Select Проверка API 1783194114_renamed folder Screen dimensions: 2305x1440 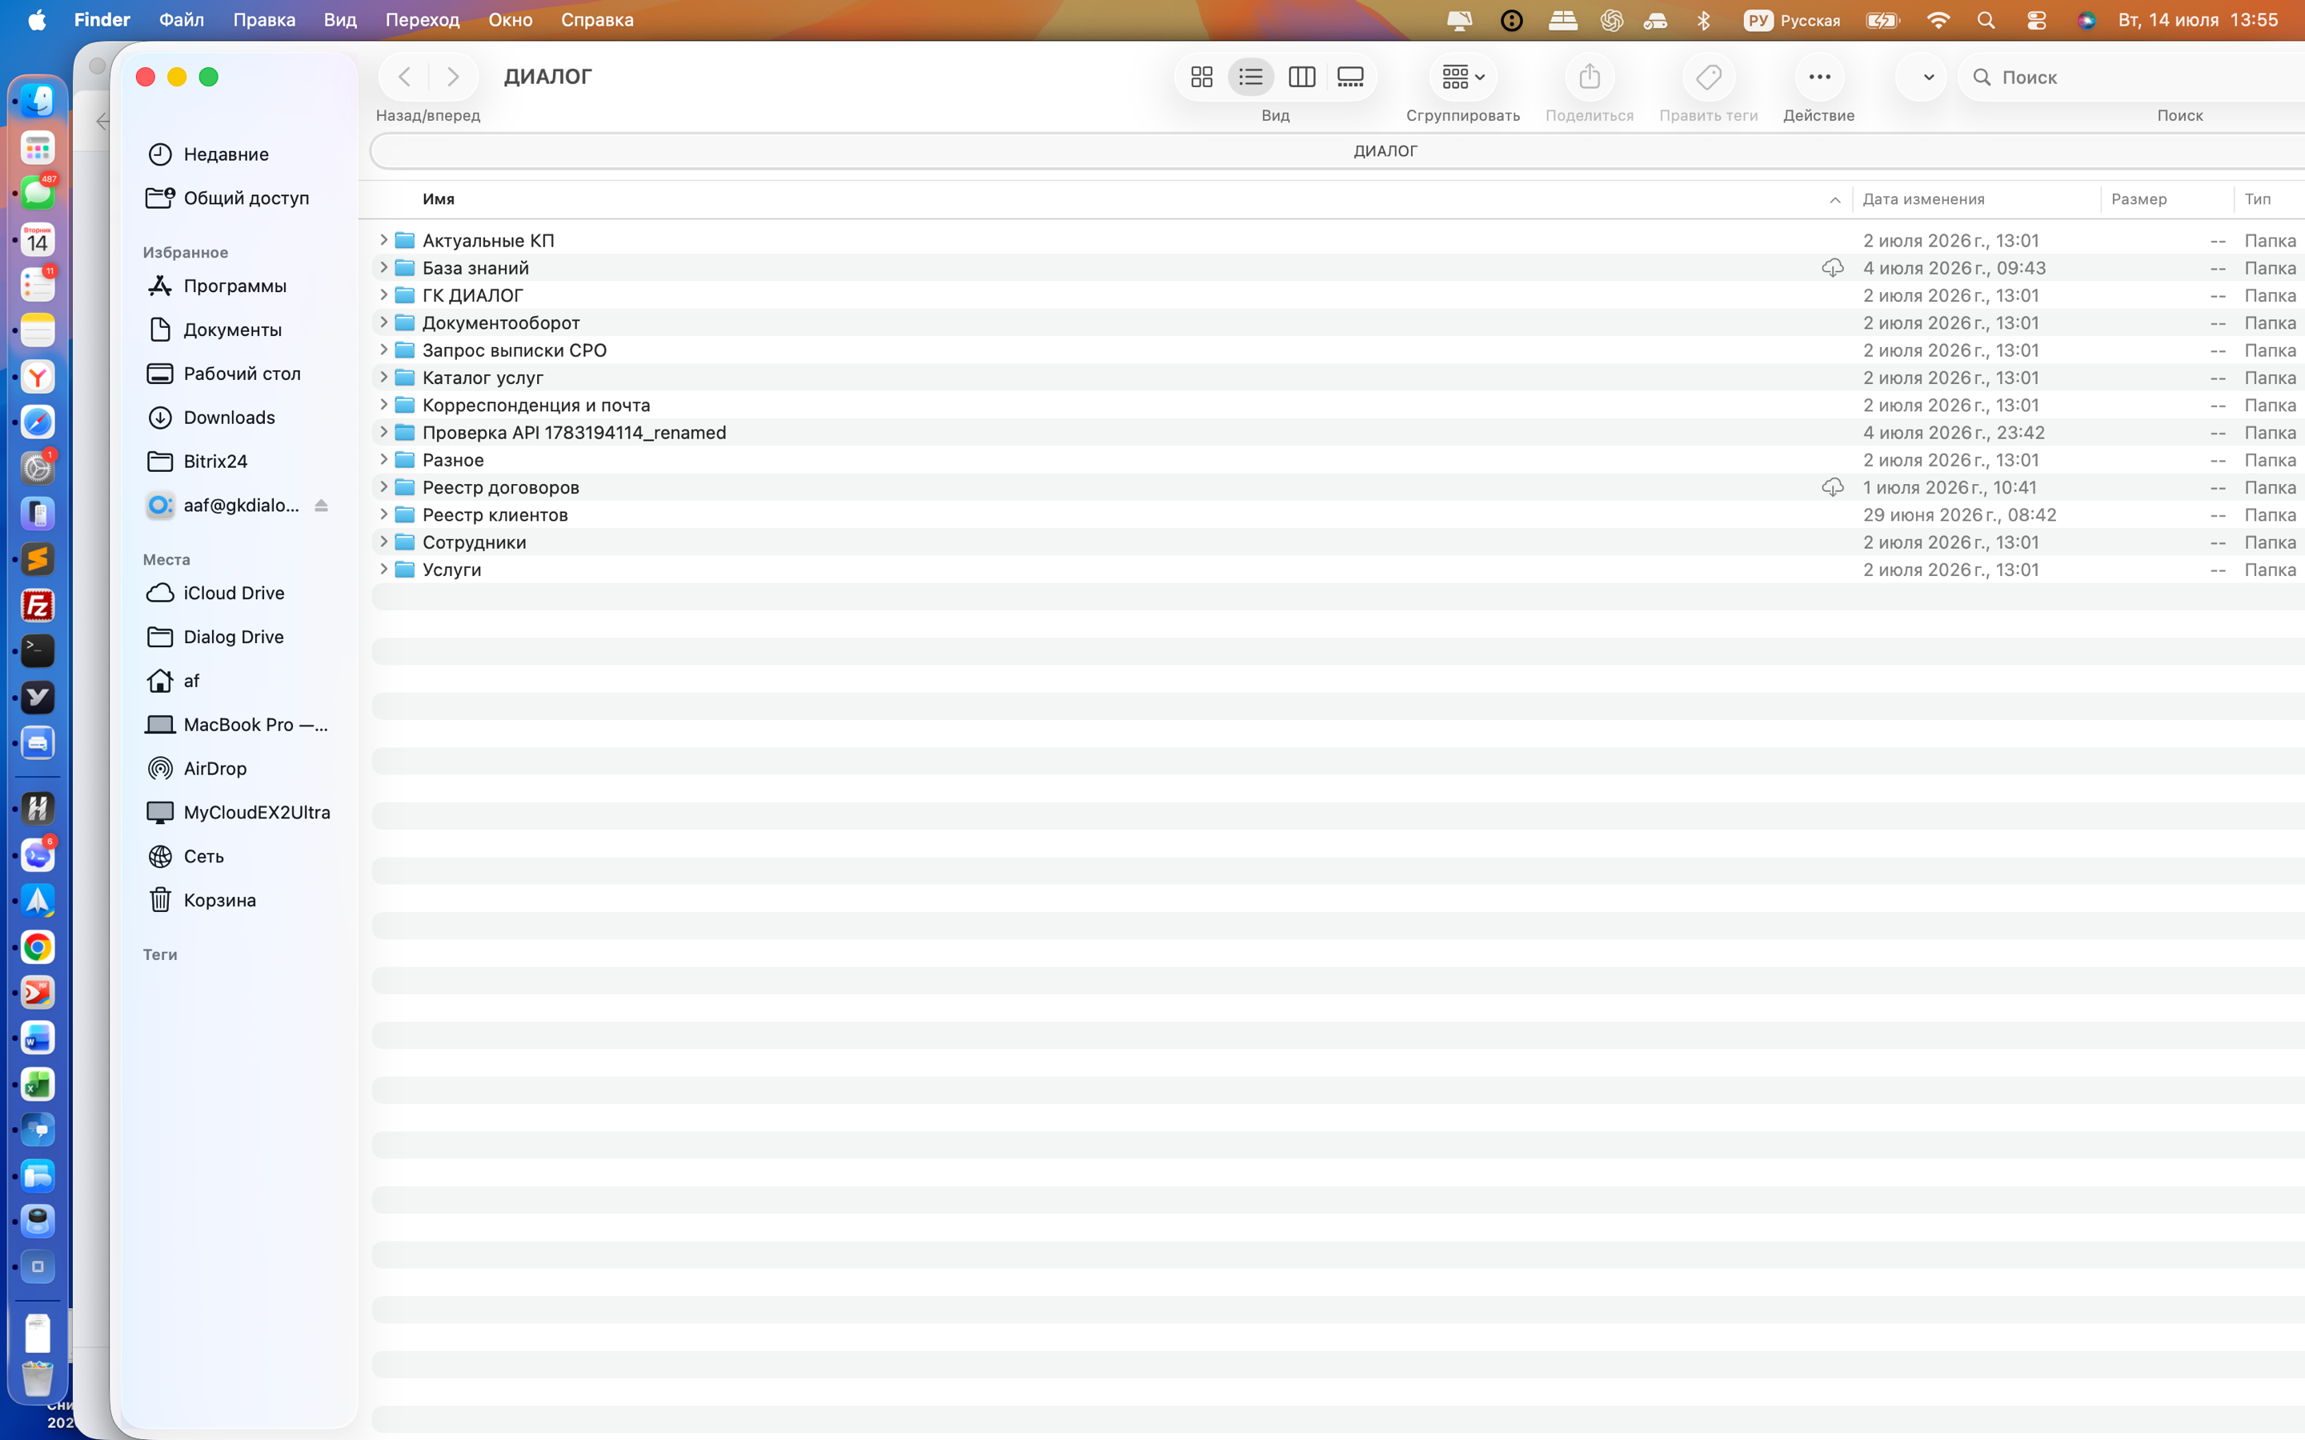tap(1338, 432)
